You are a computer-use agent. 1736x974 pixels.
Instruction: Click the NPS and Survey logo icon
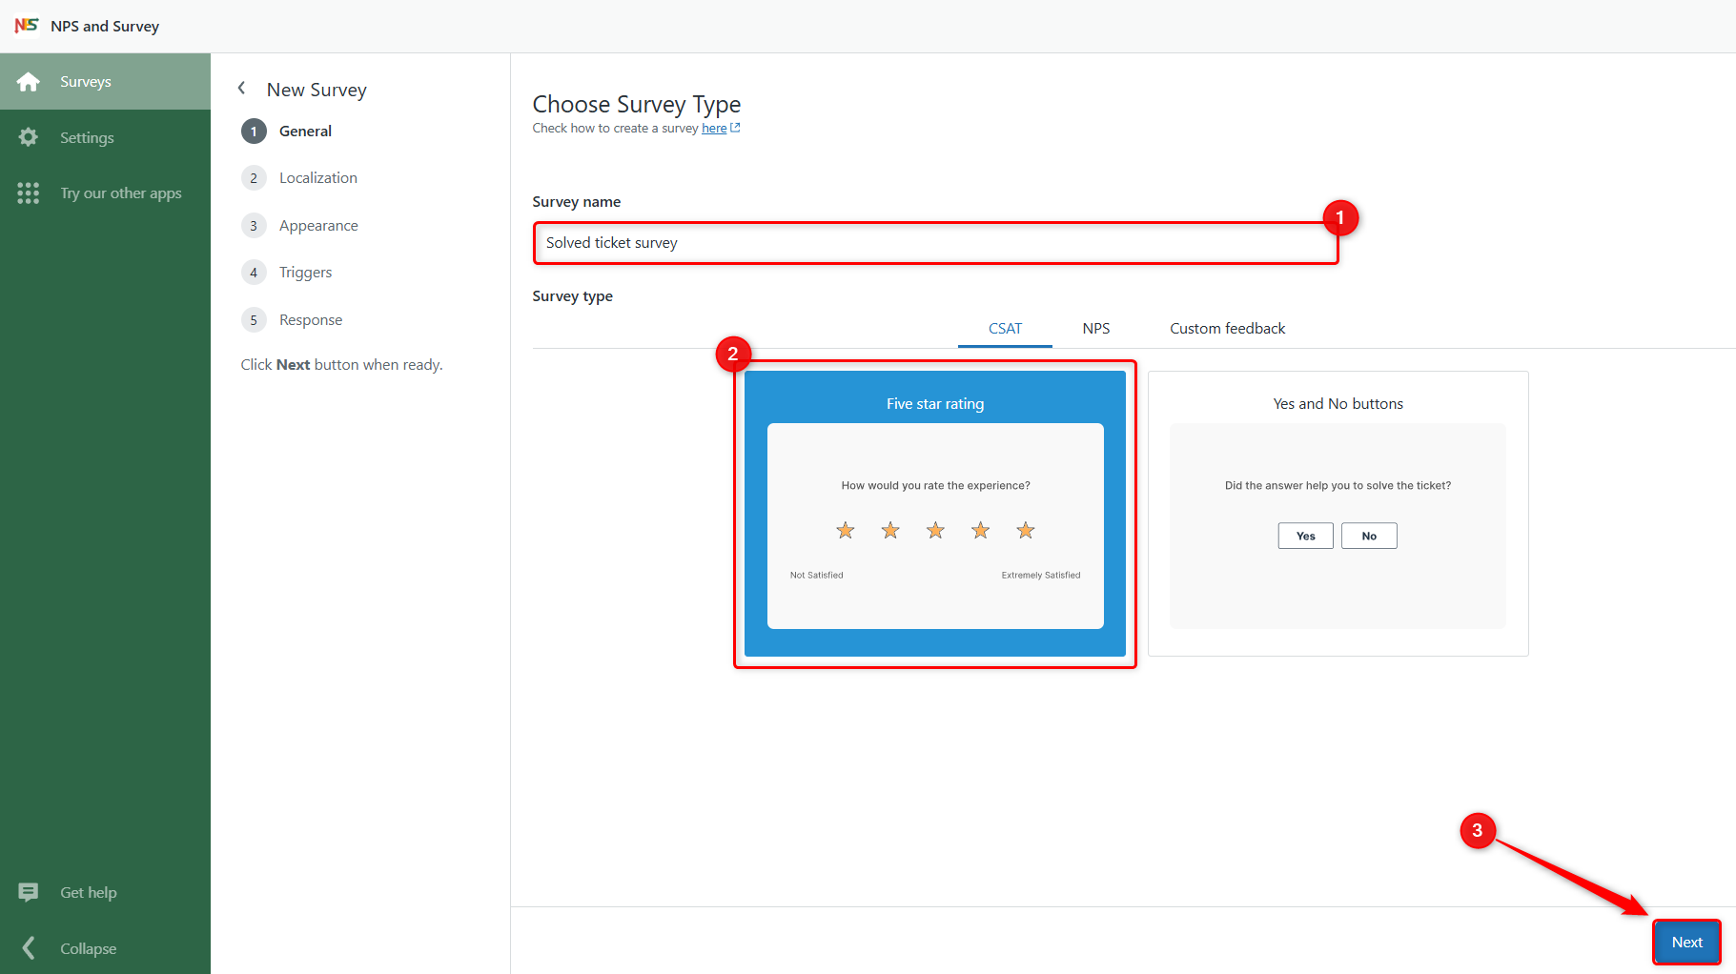click(x=26, y=26)
